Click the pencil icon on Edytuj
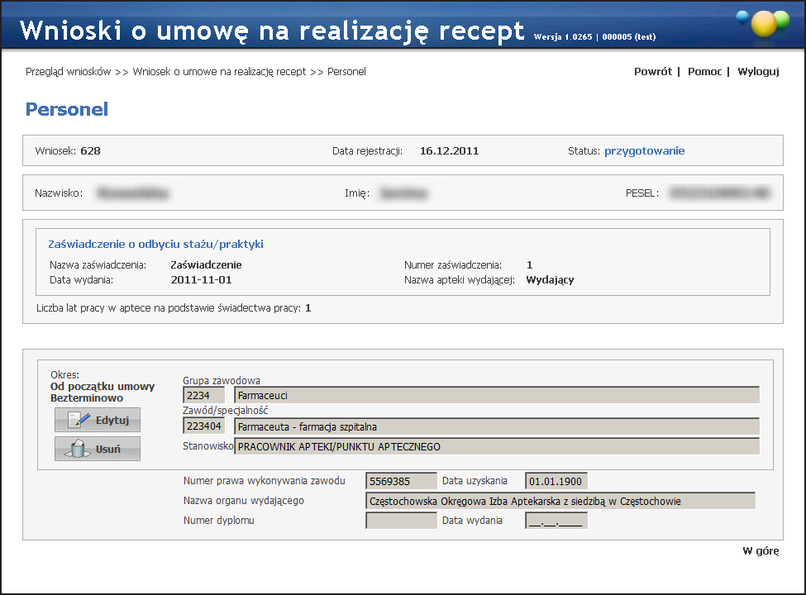806x595 pixels. click(79, 420)
